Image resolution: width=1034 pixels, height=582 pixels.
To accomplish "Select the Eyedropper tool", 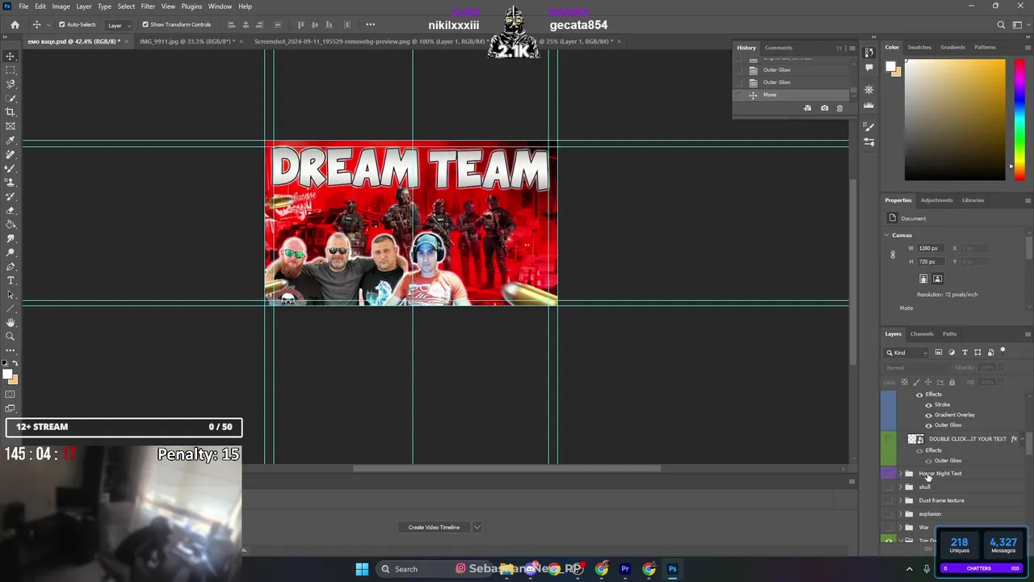I will 11,140.
